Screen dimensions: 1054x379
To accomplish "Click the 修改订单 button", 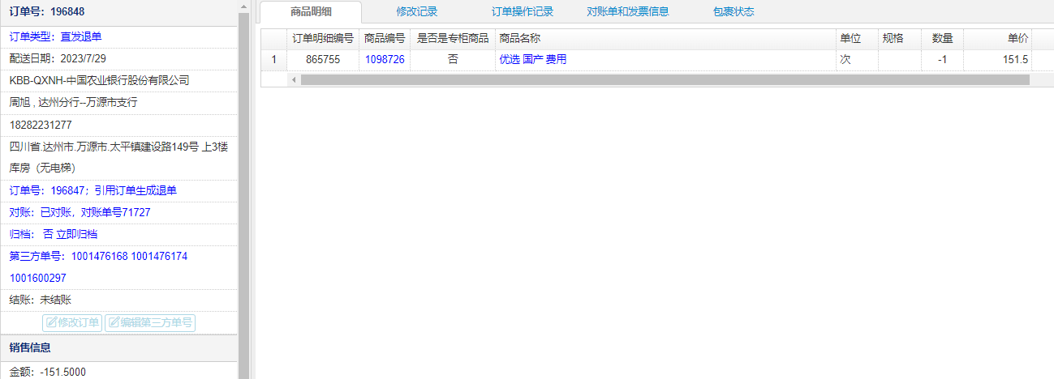I will 72,322.
